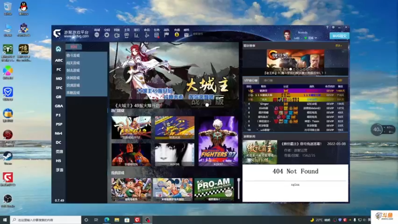Open the Recycle Bin desktop icon

pos(7,8)
